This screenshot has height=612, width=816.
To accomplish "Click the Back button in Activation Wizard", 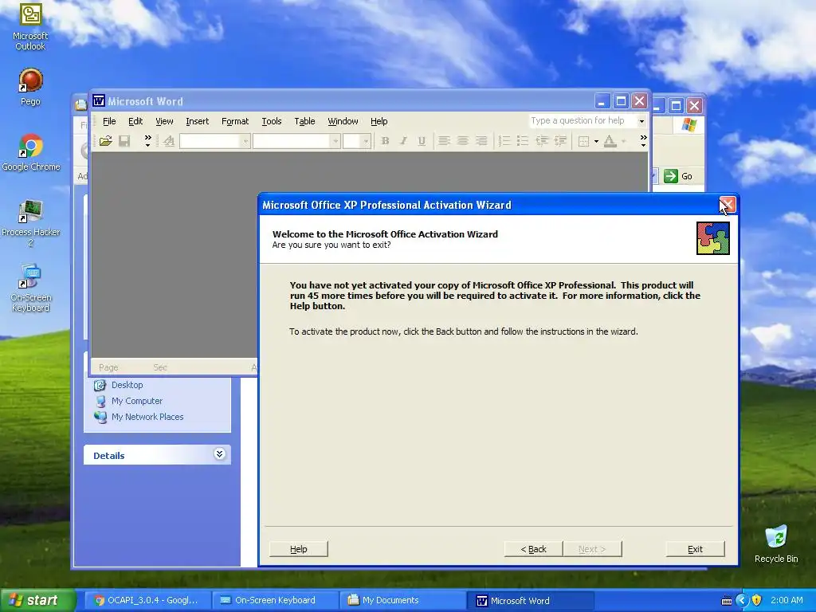I will point(533,549).
